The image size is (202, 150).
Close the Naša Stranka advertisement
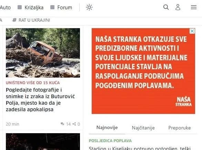192,31
